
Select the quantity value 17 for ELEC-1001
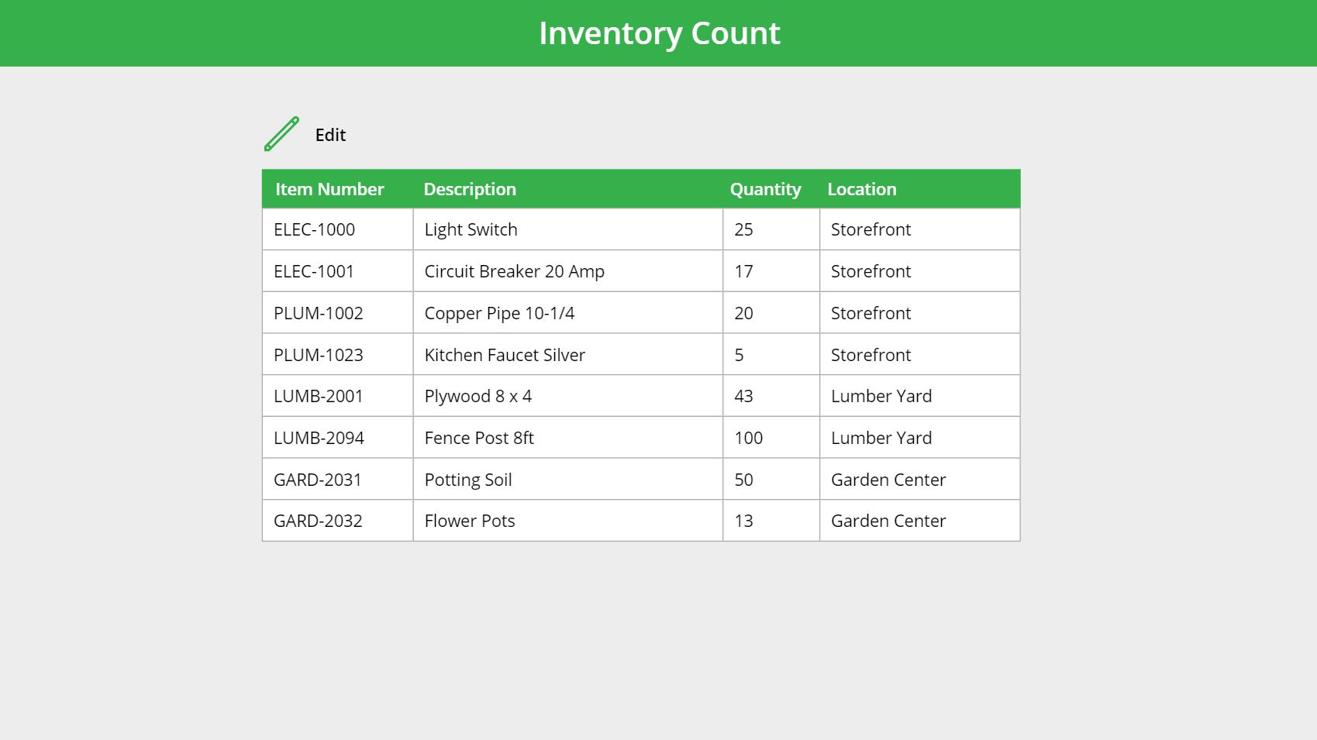[x=743, y=270]
